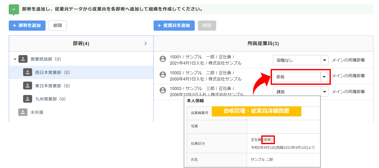Click avatar icon for employee 10001
The height and width of the screenshot is (168, 379).
coord(163,59)
